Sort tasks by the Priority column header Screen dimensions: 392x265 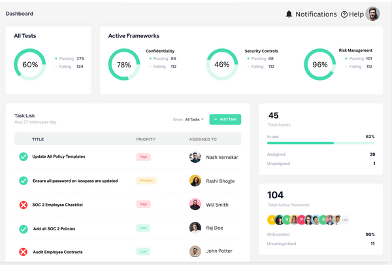145,139
